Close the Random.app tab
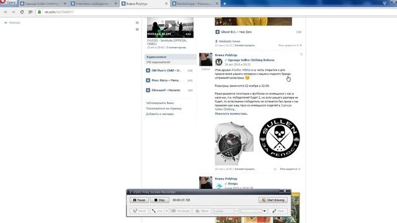Screen dimensions: 397x223 pyautogui.click(x=217, y=4)
